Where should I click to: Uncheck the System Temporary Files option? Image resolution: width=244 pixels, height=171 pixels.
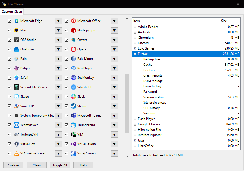[9, 116]
